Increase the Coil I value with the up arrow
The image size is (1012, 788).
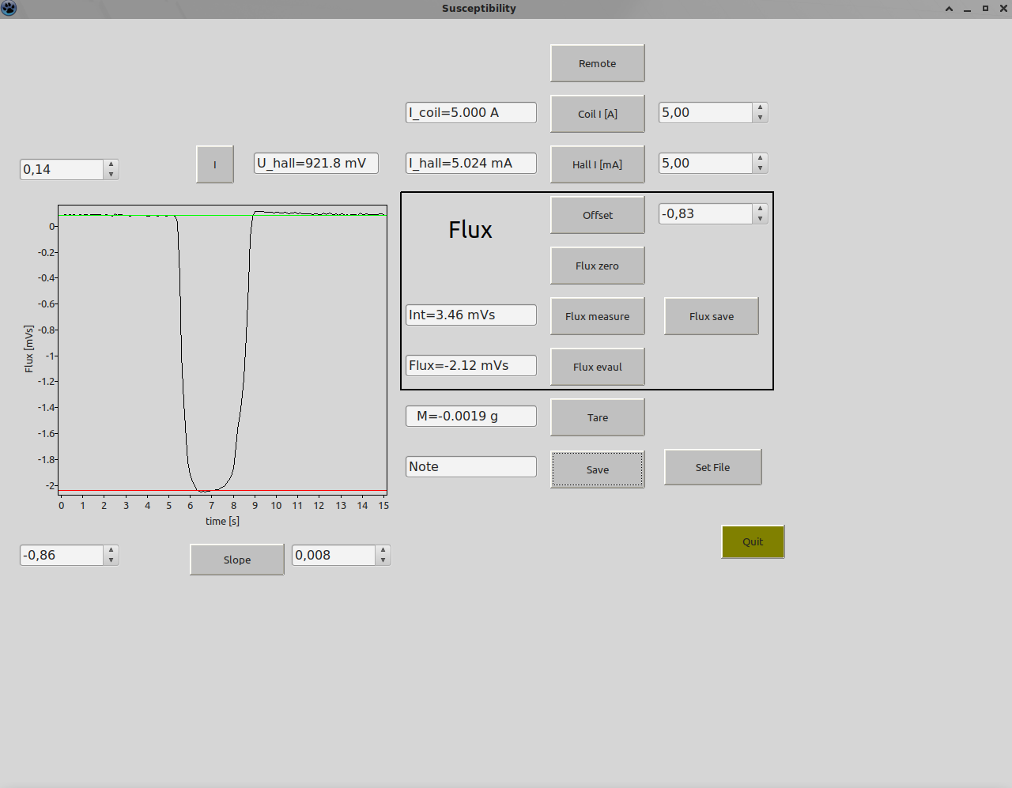point(760,107)
